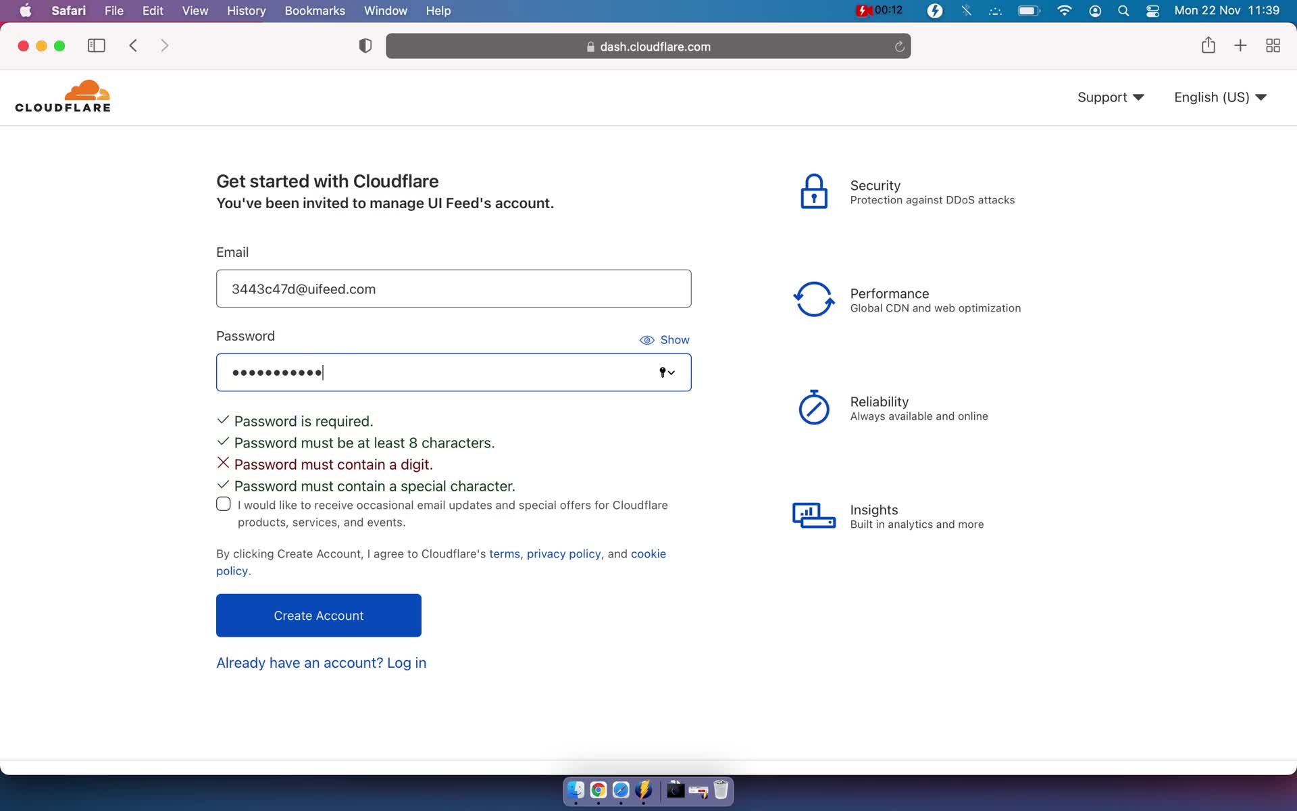1297x811 pixels.
Task: Click the 'Password must contain a digit.' message
Action: (334, 464)
